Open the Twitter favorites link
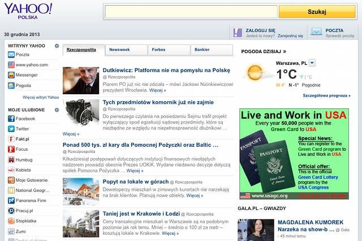Screen dimensions: 362x241 (x=23, y=129)
